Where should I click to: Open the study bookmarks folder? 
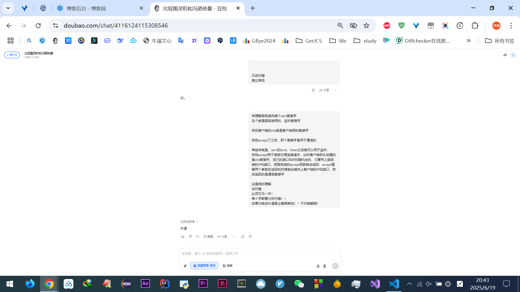365,41
